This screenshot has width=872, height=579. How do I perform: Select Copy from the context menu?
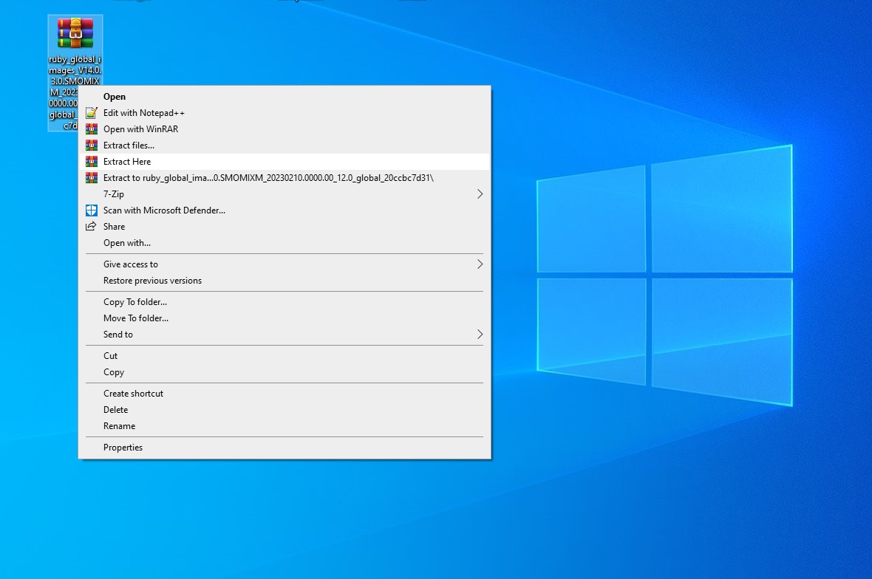(x=285, y=371)
